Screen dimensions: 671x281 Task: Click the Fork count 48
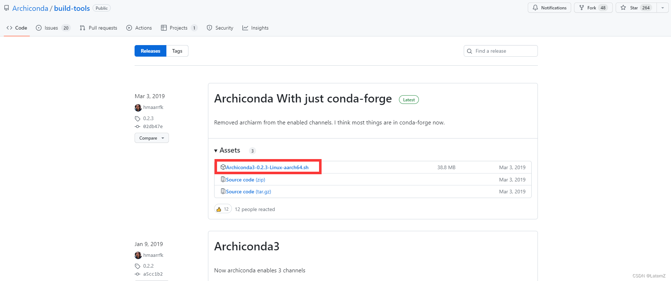click(603, 8)
